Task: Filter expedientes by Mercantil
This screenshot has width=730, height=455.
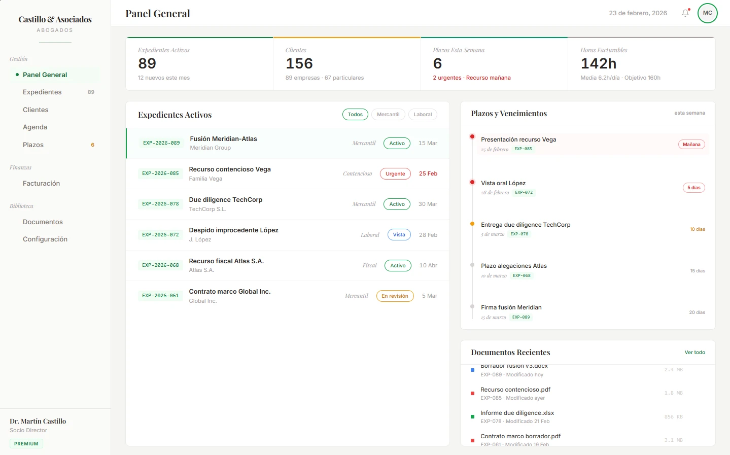Action: [388, 115]
